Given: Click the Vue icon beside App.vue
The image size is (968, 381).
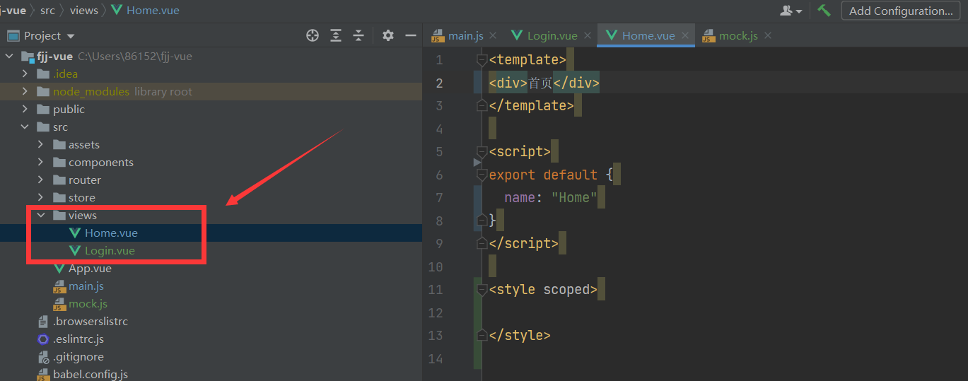Looking at the screenshot, I should [x=59, y=268].
